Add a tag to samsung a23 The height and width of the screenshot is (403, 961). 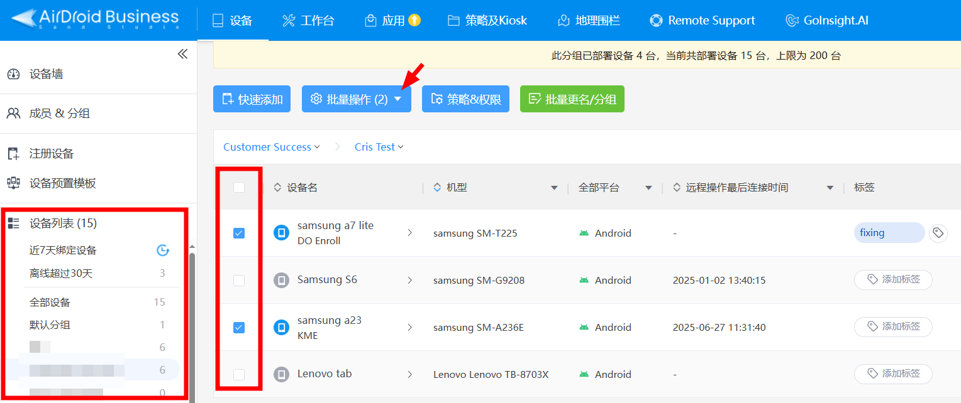(x=893, y=326)
